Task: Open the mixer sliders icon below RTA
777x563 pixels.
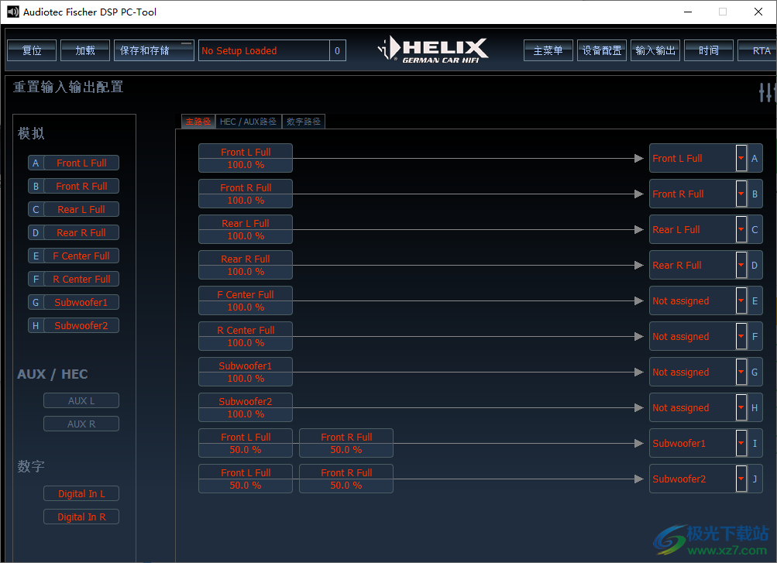Action: click(x=767, y=93)
